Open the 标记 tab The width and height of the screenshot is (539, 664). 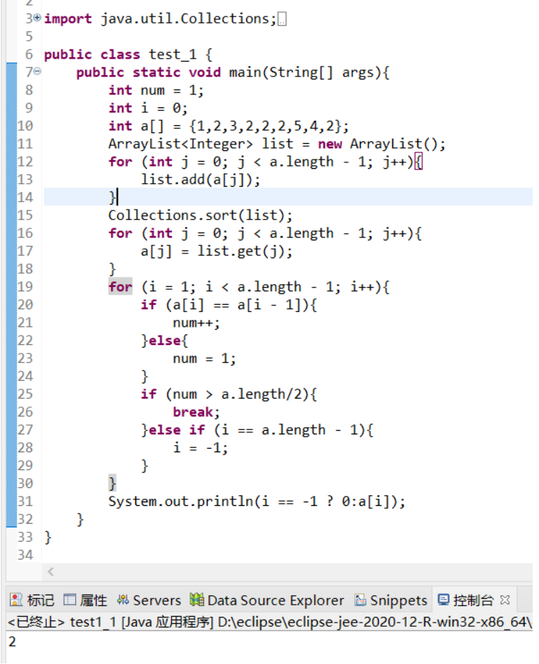click(x=32, y=600)
